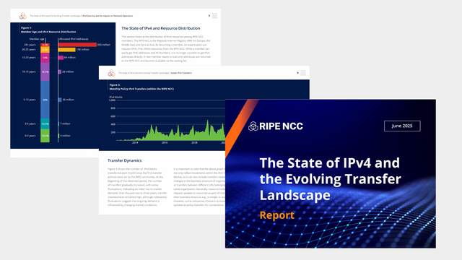Click the heading 'The State of IPv4 and Resource Distribution'
The height and width of the screenshot is (260, 462).
point(160,28)
